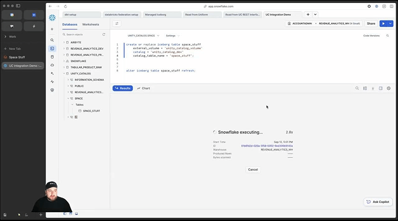Switch to Read from UC REST tab
The height and width of the screenshot is (221, 398).
tap(242, 15)
